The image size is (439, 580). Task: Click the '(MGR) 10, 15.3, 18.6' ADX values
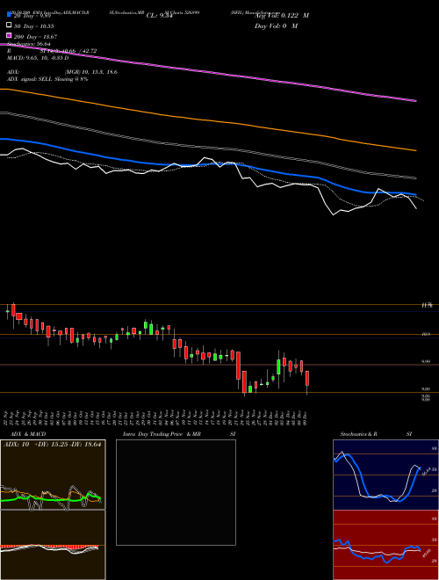pos(91,72)
